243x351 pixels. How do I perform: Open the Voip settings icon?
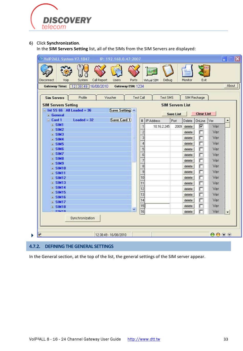[x=66, y=71]
